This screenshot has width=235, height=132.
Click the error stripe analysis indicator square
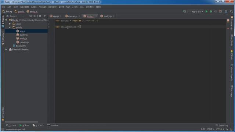tap(228, 21)
